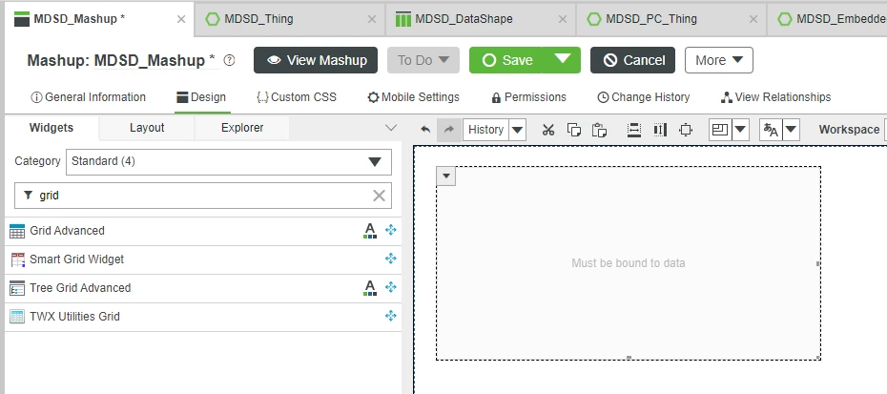Open the To Do dropdown
Screen dimensions: 887x394
[x=423, y=60]
